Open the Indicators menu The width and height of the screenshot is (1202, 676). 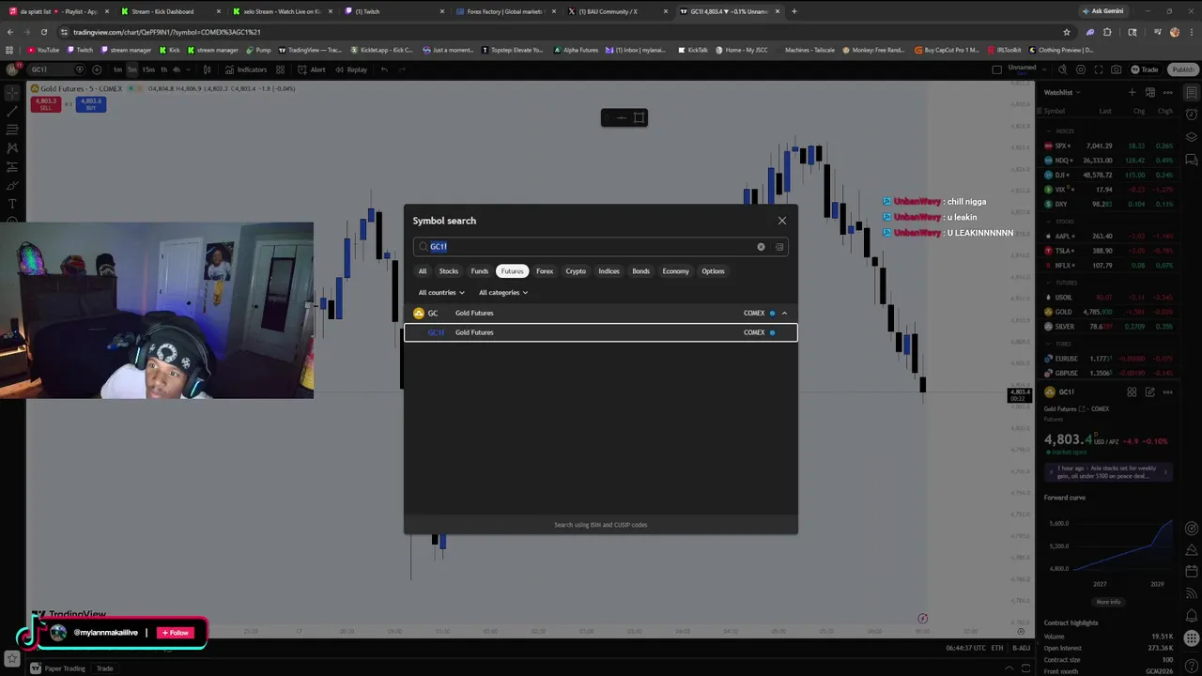246,69
